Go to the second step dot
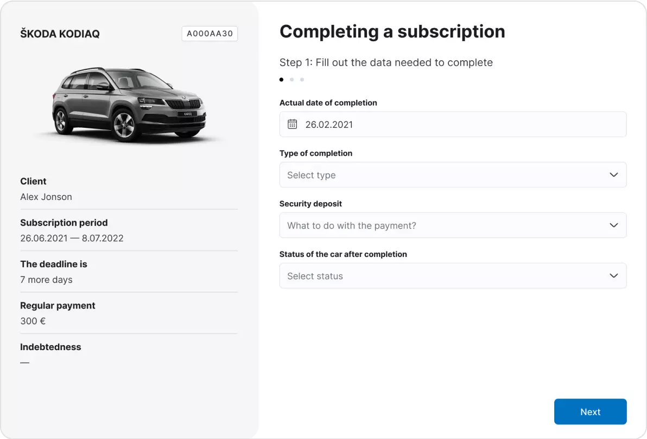647x439 pixels. [291, 80]
